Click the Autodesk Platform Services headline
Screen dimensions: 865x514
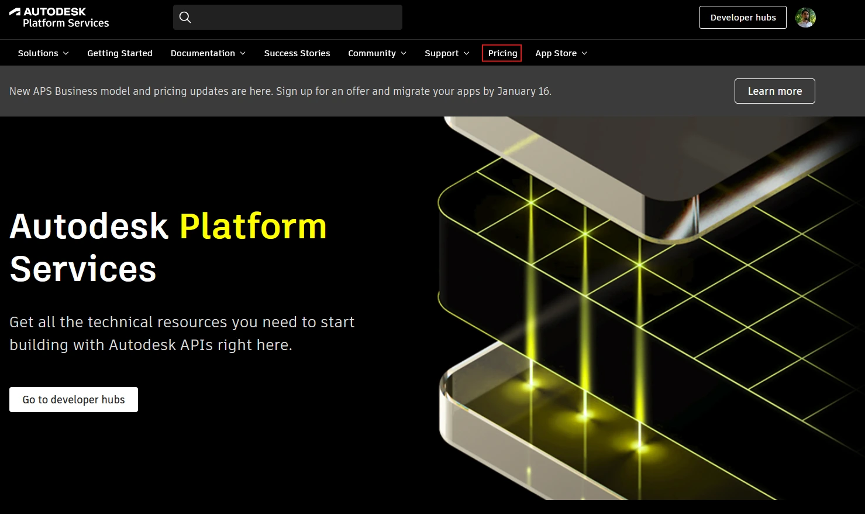click(x=168, y=248)
